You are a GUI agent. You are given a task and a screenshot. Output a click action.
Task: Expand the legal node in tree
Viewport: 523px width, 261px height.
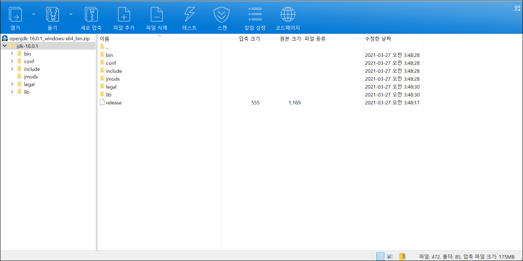12,84
